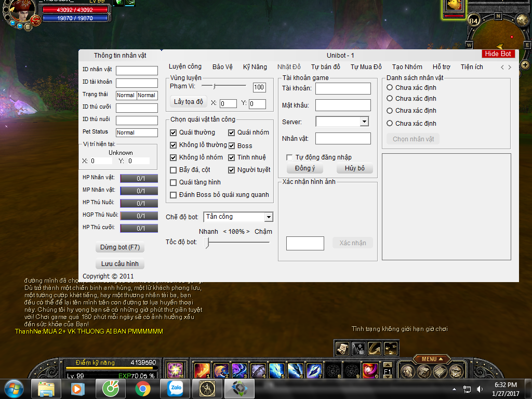Open the Chế độ bot dropdown

(269, 217)
